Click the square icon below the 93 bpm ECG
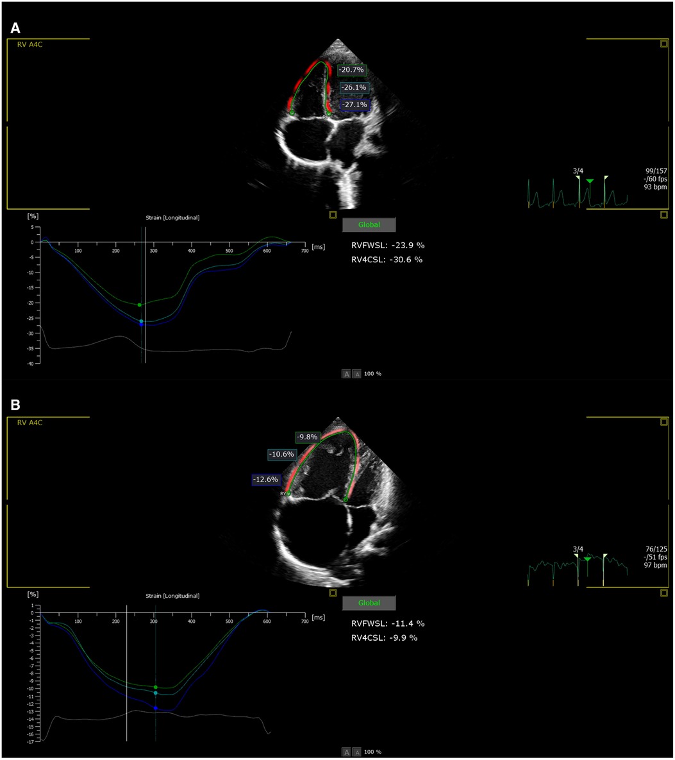This screenshot has width=675, height=760. click(x=664, y=215)
